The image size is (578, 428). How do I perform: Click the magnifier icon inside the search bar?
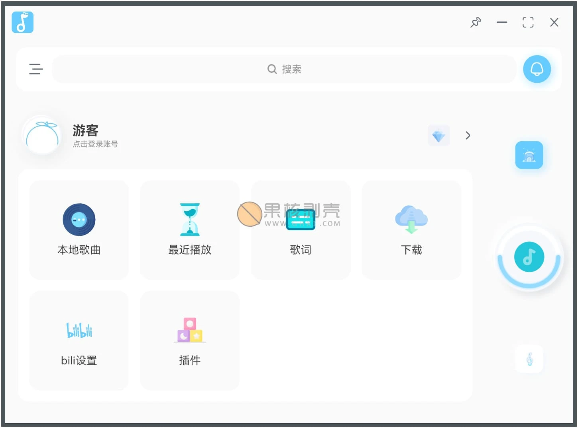pyautogui.click(x=272, y=69)
